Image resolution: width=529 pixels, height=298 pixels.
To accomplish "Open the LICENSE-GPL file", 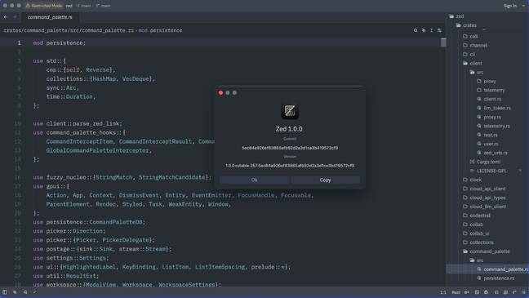I will [488, 171].
